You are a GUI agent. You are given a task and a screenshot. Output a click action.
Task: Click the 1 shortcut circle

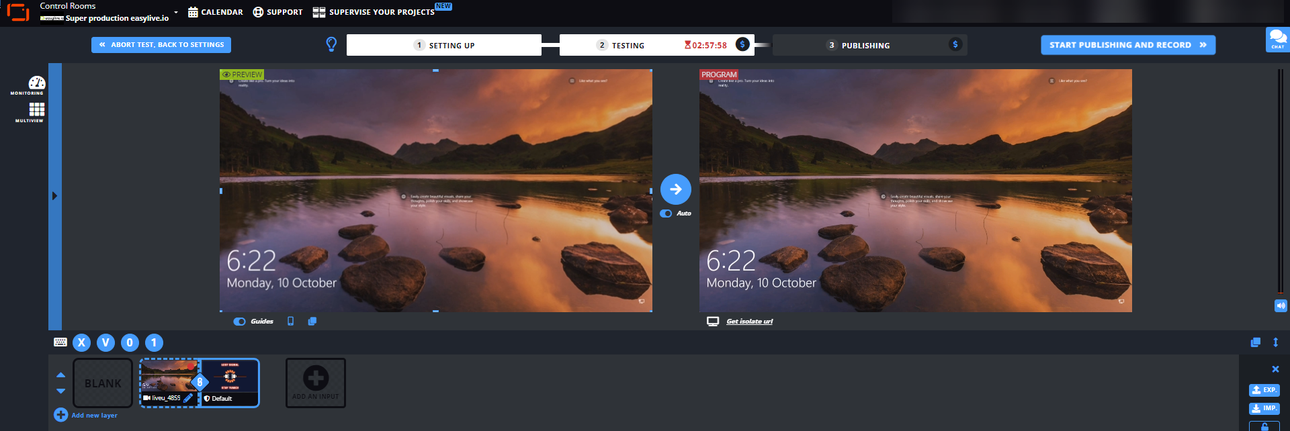click(154, 342)
